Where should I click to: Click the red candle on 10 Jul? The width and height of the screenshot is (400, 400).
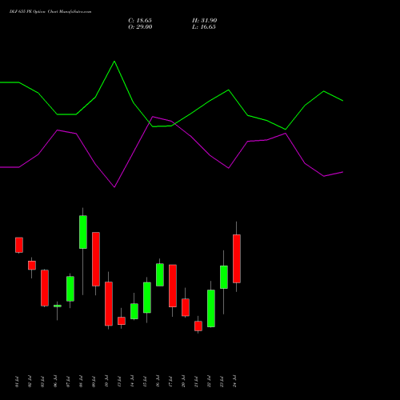[x=109, y=303]
